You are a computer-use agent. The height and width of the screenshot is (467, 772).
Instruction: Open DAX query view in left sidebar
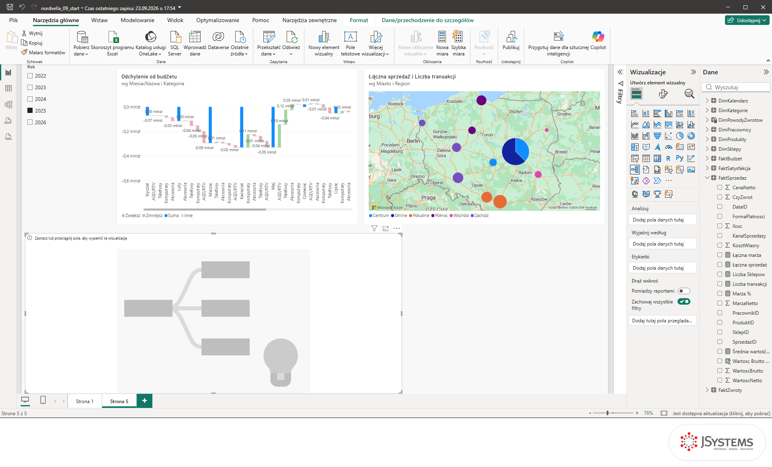[x=8, y=121]
